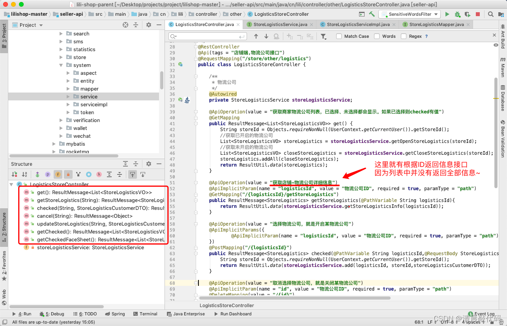507x326 pixels.
Task: Open Project panel settings gear
Action: [x=149, y=25]
